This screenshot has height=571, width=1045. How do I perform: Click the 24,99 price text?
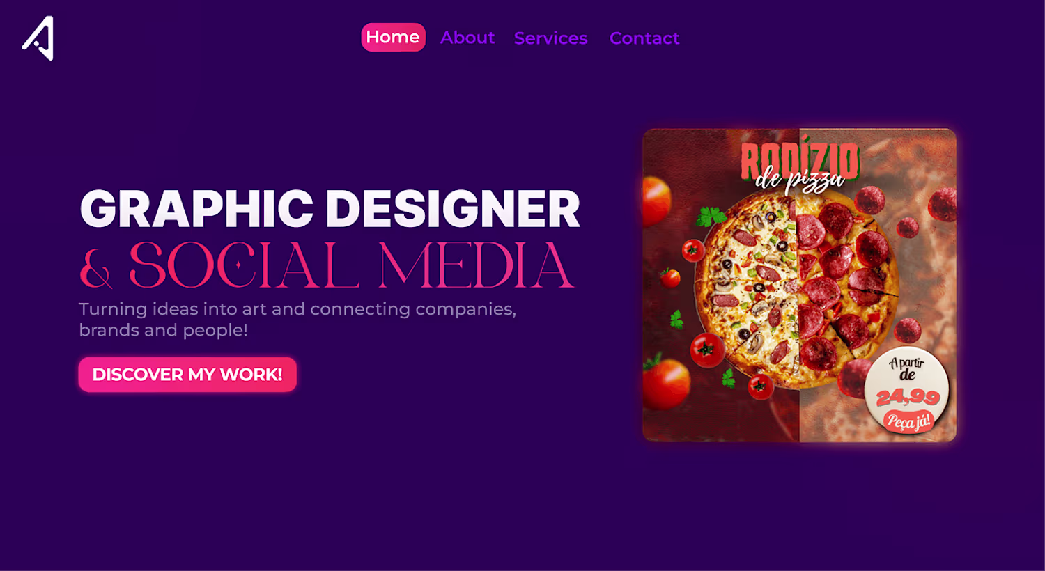click(x=908, y=397)
